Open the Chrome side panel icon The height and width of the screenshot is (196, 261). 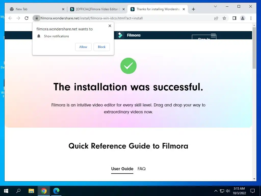coord(234,18)
